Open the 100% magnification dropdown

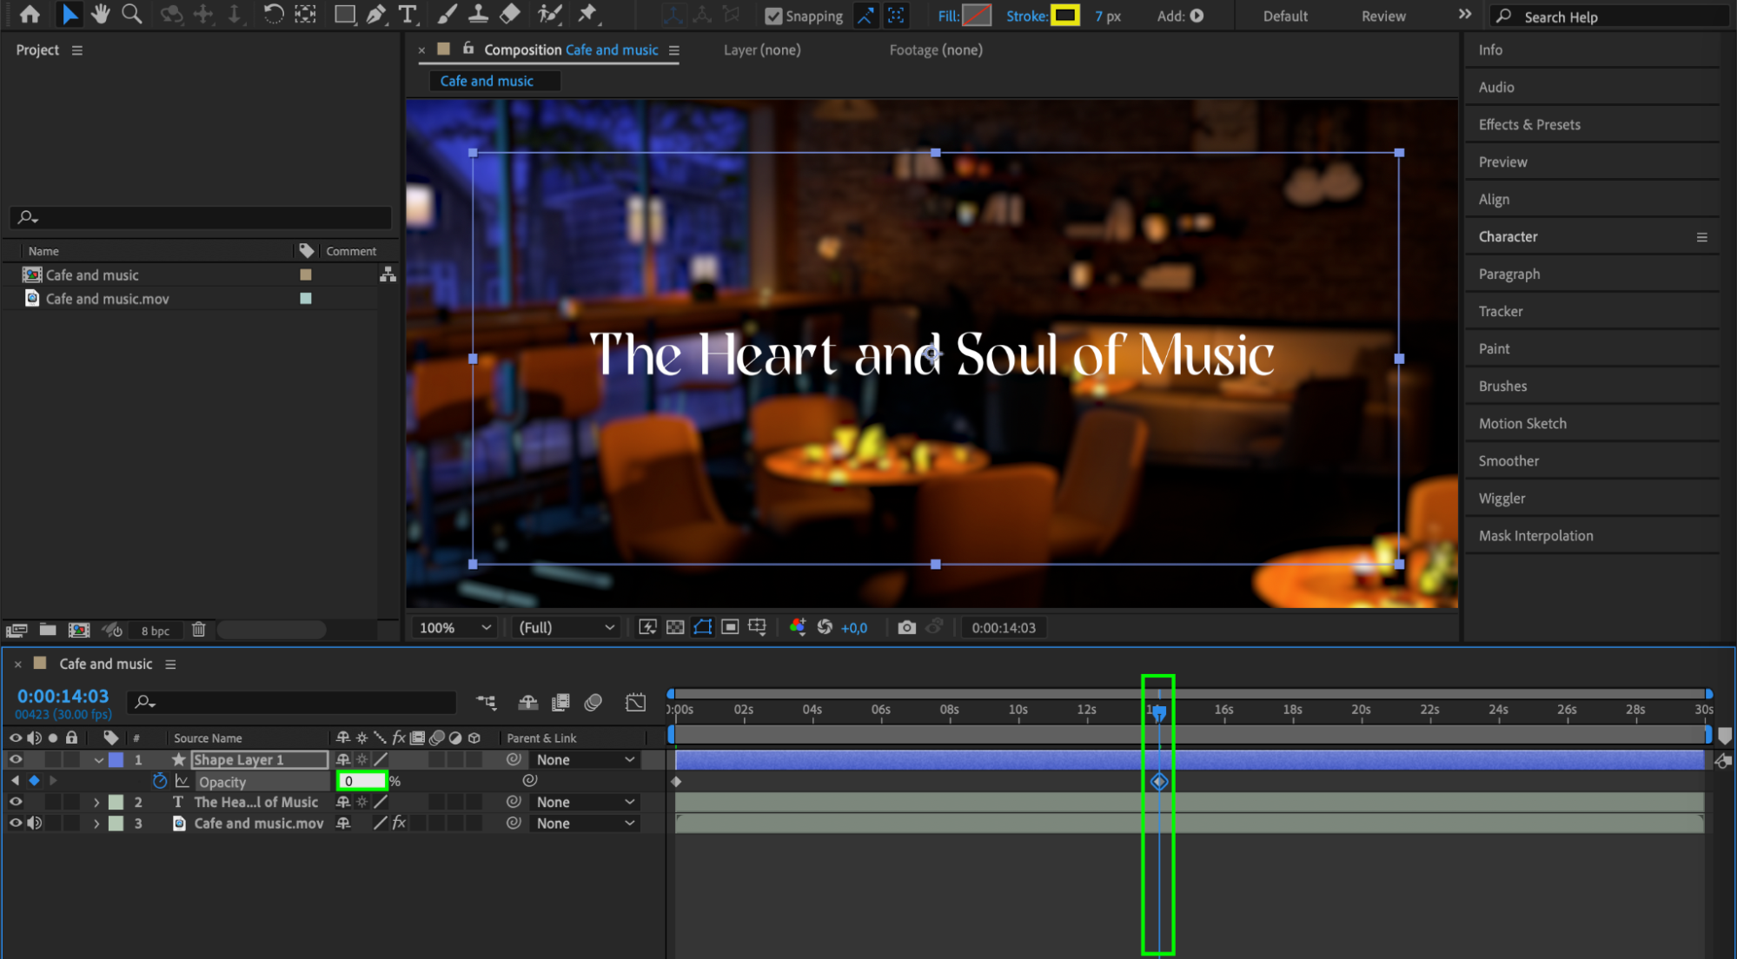click(455, 627)
